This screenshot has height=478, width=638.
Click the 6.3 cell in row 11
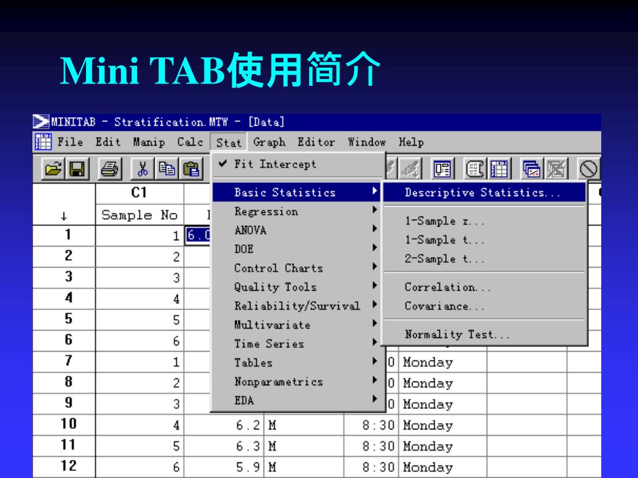pyautogui.click(x=224, y=446)
